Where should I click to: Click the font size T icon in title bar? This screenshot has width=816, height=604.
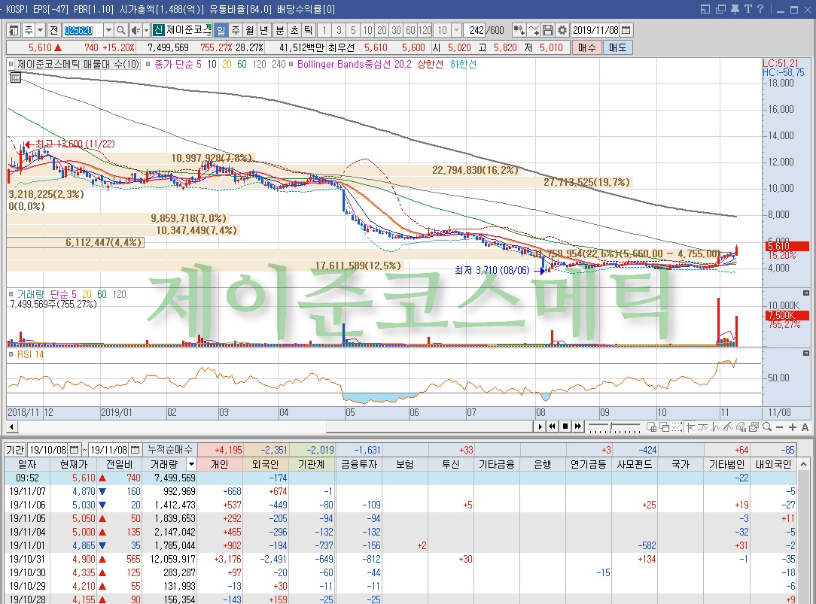pos(747,9)
